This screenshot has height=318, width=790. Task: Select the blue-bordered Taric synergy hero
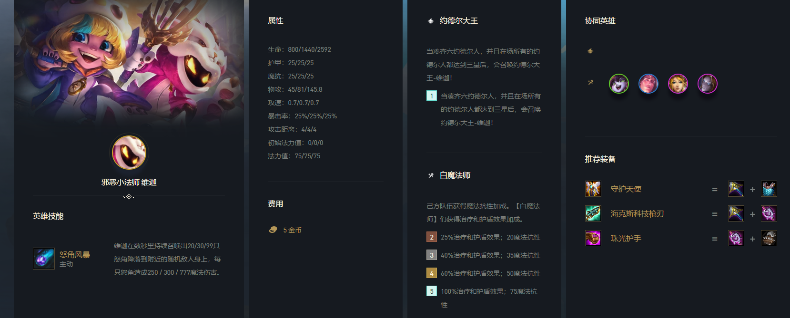648,84
